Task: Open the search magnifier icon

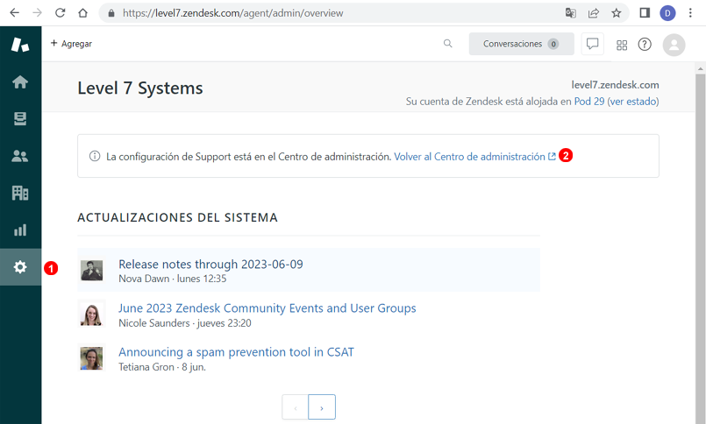Action: 447,44
